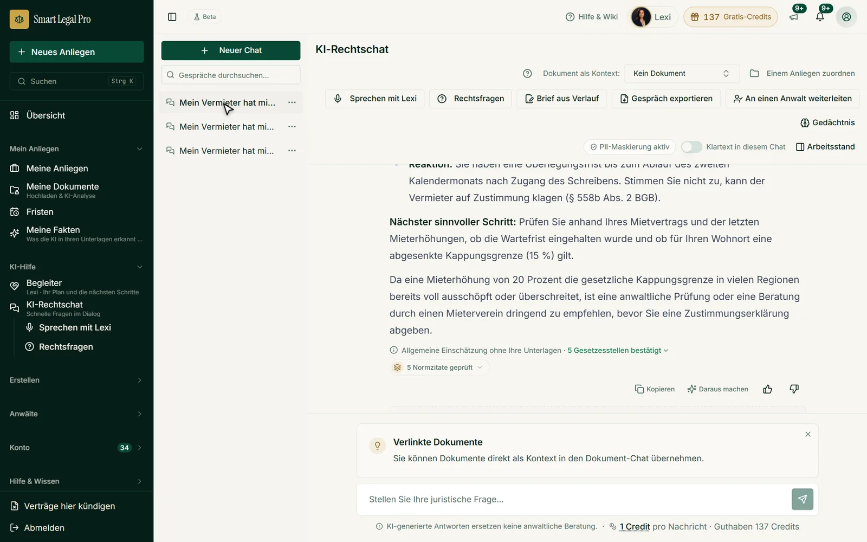The width and height of the screenshot is (867, 542).
Task: Click the Neues Anliegen button
Action: (x=76, y=52)
